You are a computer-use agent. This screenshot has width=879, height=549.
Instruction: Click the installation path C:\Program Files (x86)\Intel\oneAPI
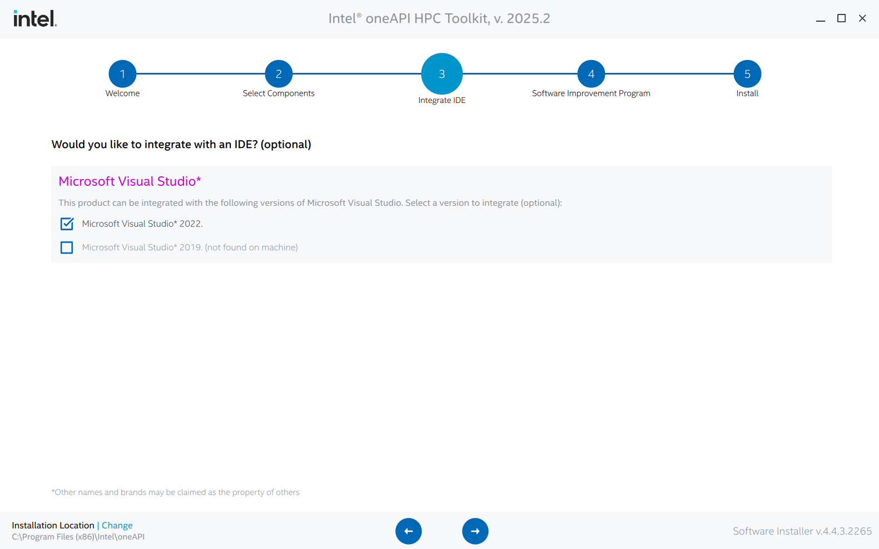coord(78,537)
